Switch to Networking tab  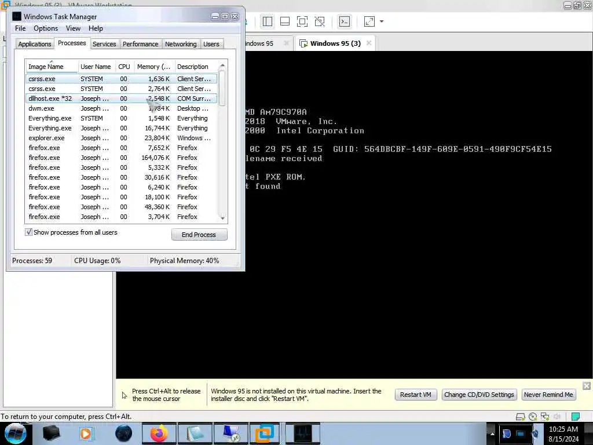[181, 44]
